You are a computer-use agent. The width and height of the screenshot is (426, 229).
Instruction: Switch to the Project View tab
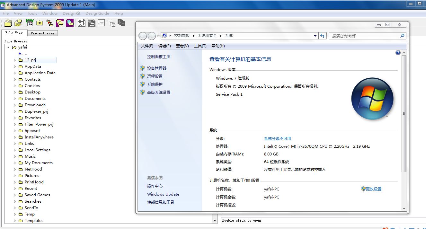pos(43,33)
